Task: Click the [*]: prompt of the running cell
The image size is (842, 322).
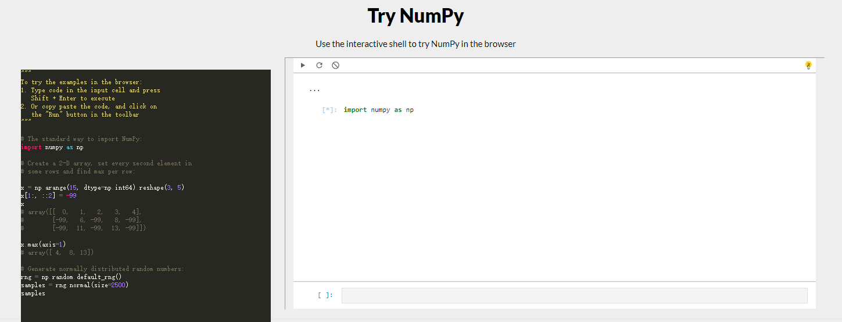Action: 329,110
